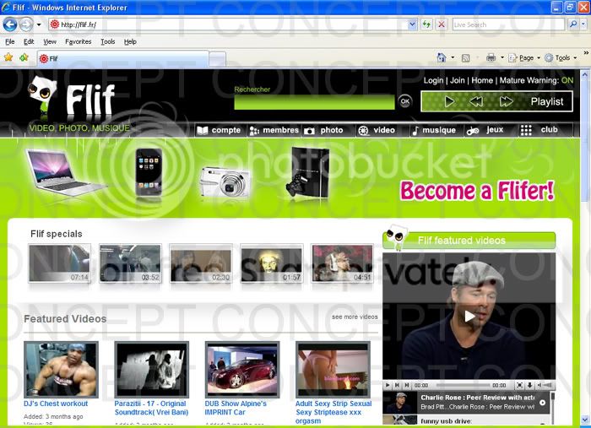Click the Favorites Center star icon
Viewport: 591px width, 428px height.
point(8,57)
